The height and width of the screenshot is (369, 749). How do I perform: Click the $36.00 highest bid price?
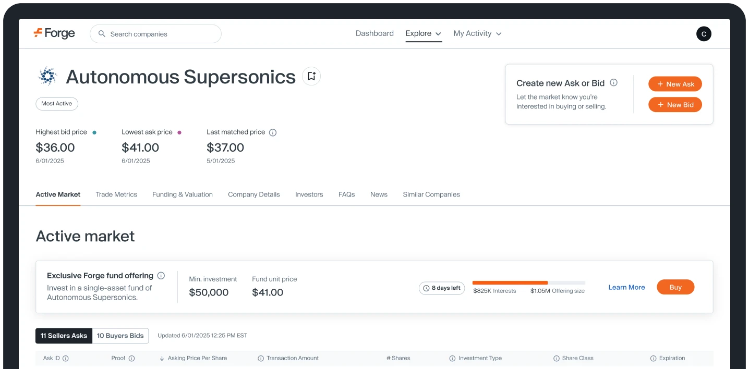pos(55,147)
